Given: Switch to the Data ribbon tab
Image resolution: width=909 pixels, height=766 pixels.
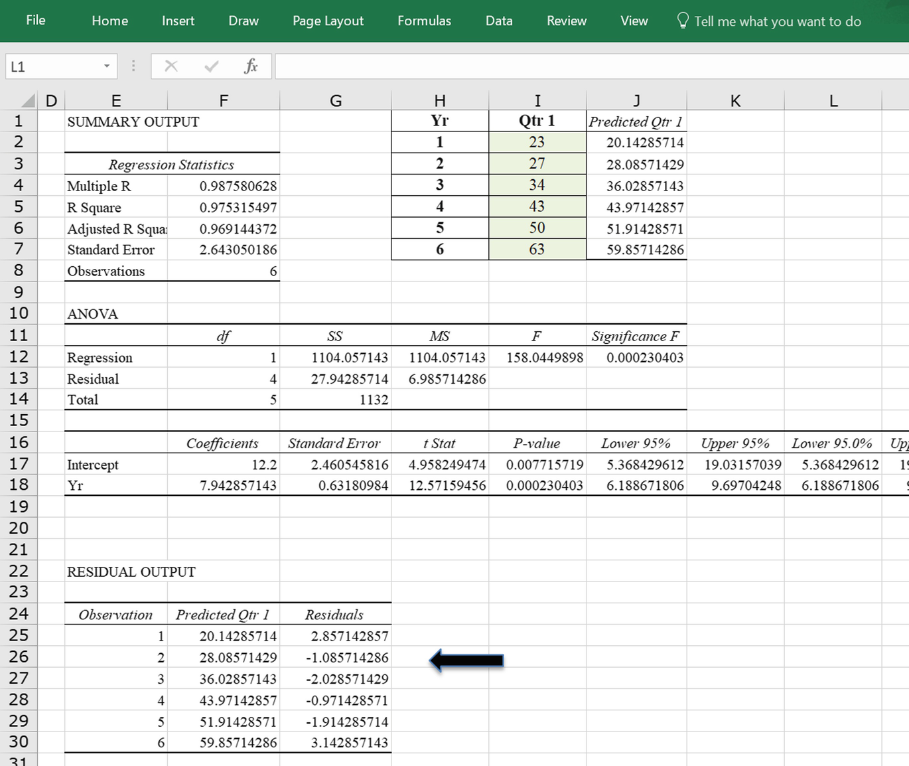Looking at the screenshot, I should tap(498, 21).
